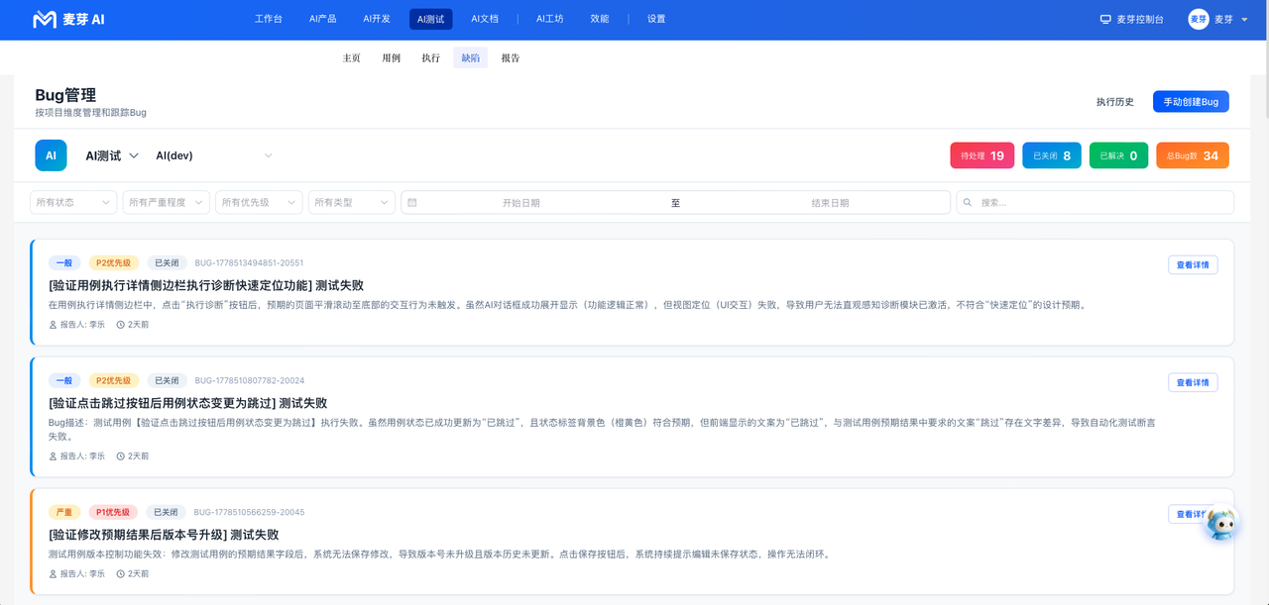View details of the first bug card
The image size is (1269, 605).
click(x=1193, y=264)
